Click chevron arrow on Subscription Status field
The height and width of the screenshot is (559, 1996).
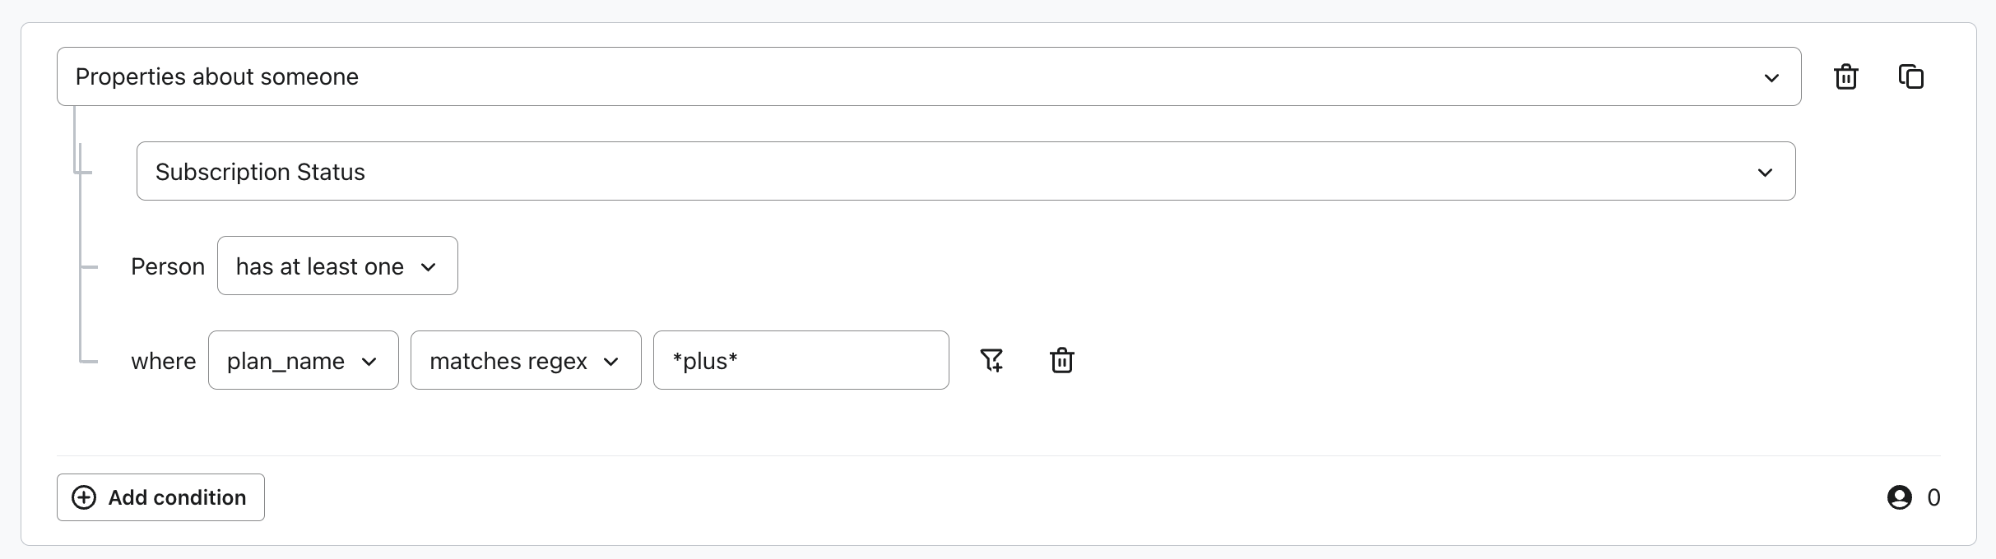pyautogui.click(x=1765, y=172)
